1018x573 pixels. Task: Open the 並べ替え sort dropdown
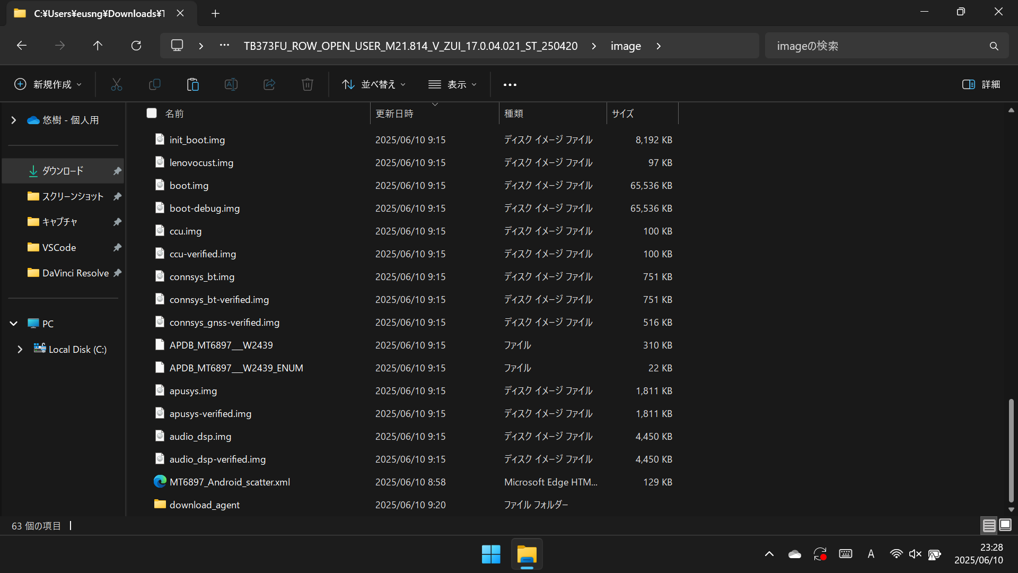click(x=374, y=84)
